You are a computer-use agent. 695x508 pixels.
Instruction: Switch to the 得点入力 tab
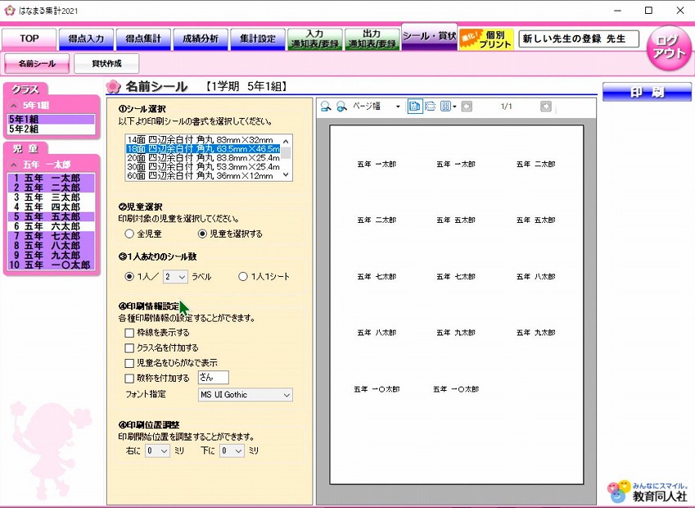pos(86,39)
